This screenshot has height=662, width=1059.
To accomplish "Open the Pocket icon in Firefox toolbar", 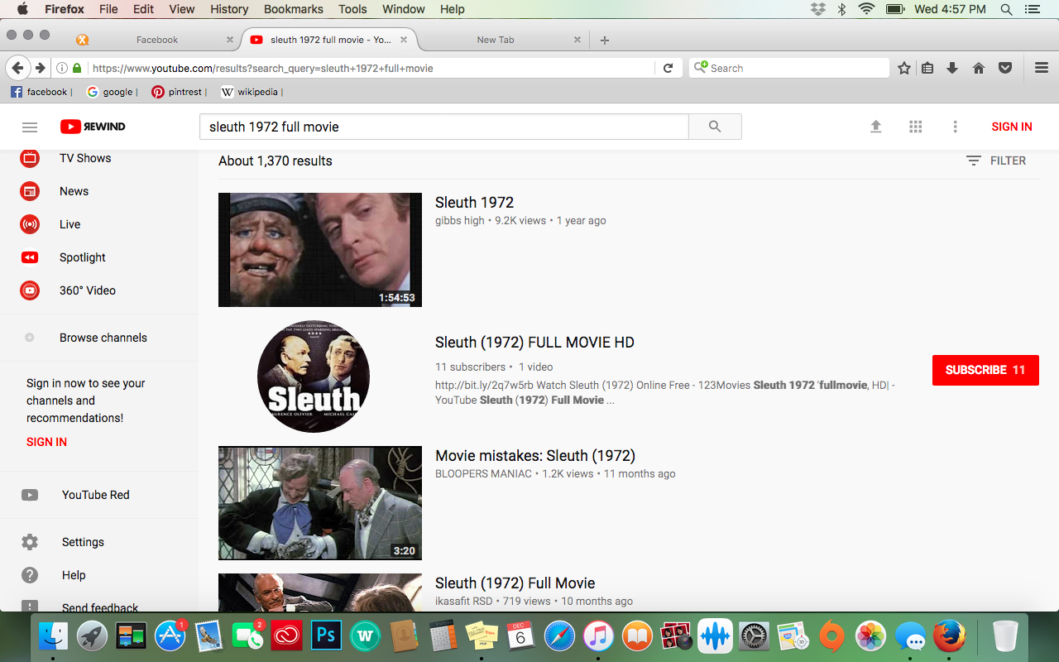I will tap(1005, 68).
